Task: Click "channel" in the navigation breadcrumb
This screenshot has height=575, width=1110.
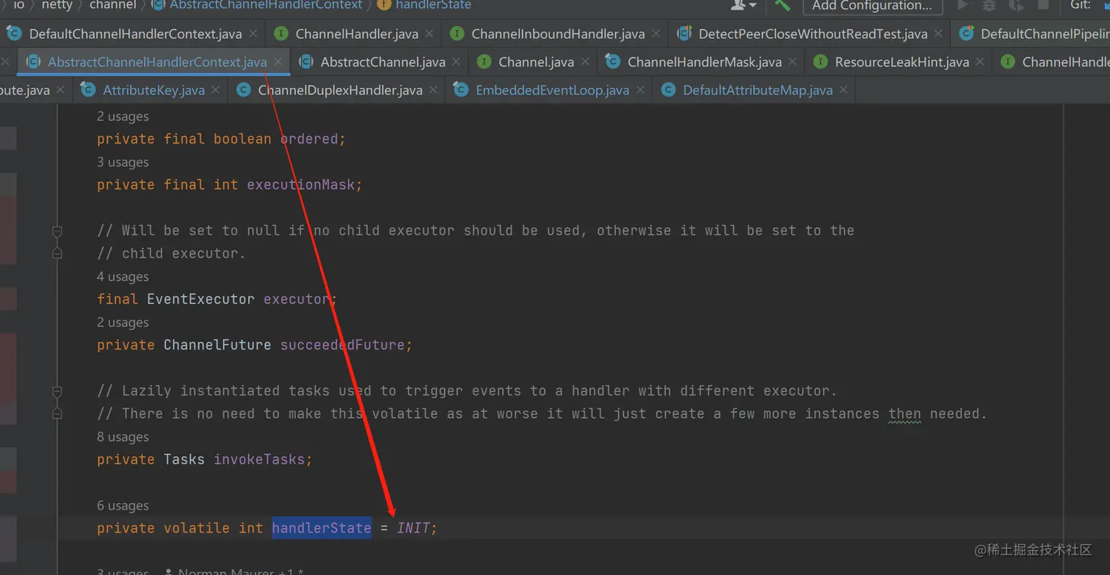Action: (x=112, y=5)
